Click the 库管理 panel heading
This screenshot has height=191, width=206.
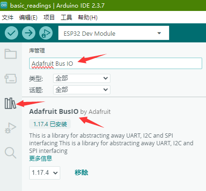pos(37,51)
